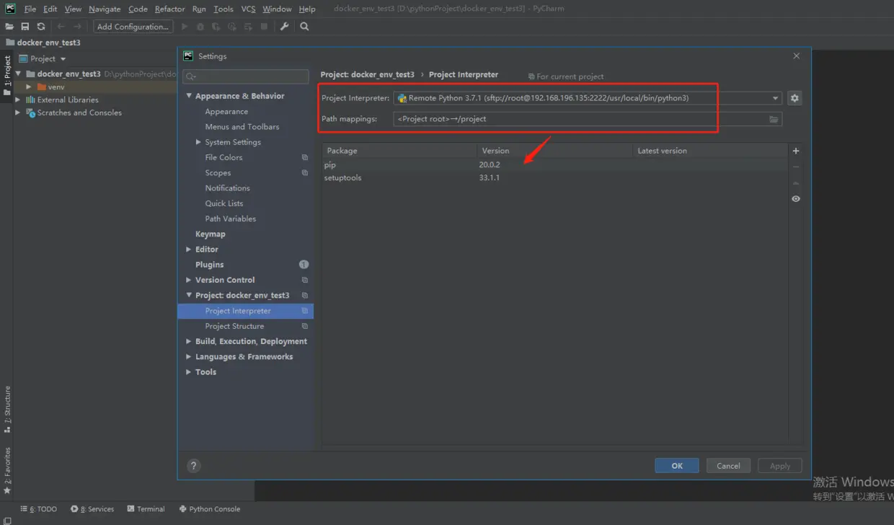This screenshot has width=894, height=525.
Task: Collapse Project: docker_env_test3 settings section
Action: 189,295
